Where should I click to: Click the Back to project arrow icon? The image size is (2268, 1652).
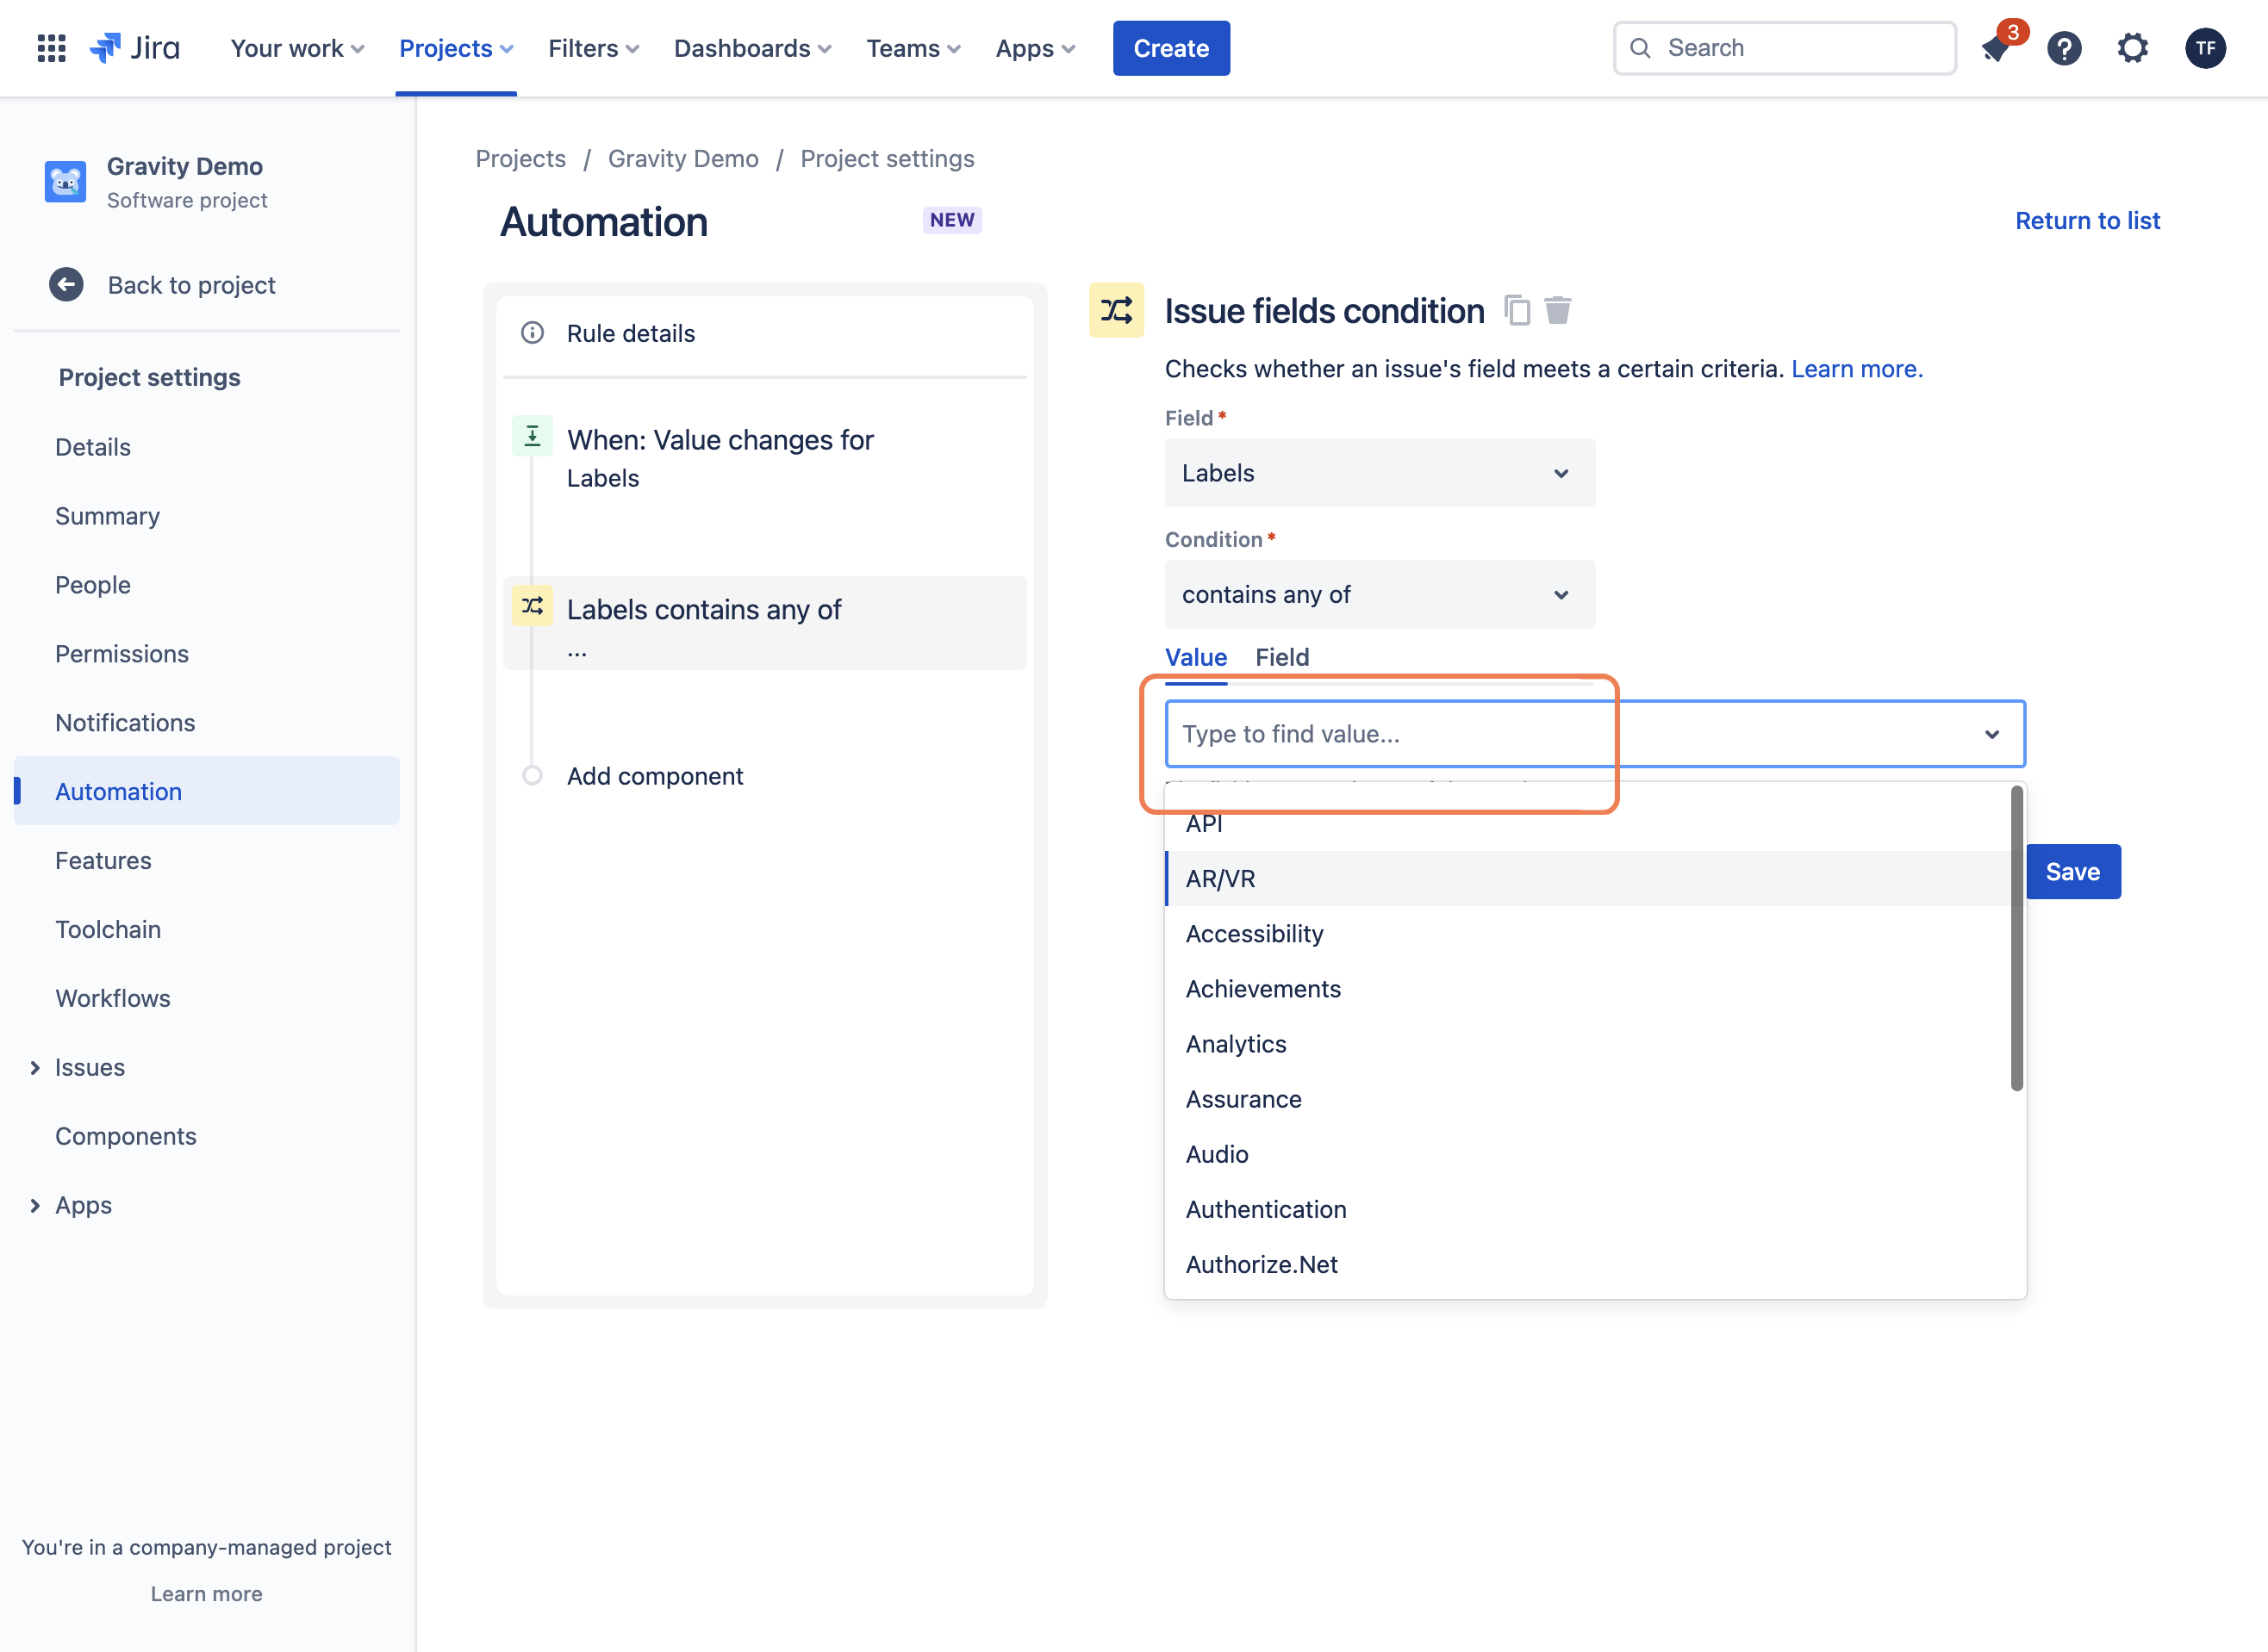pos(66,285)
